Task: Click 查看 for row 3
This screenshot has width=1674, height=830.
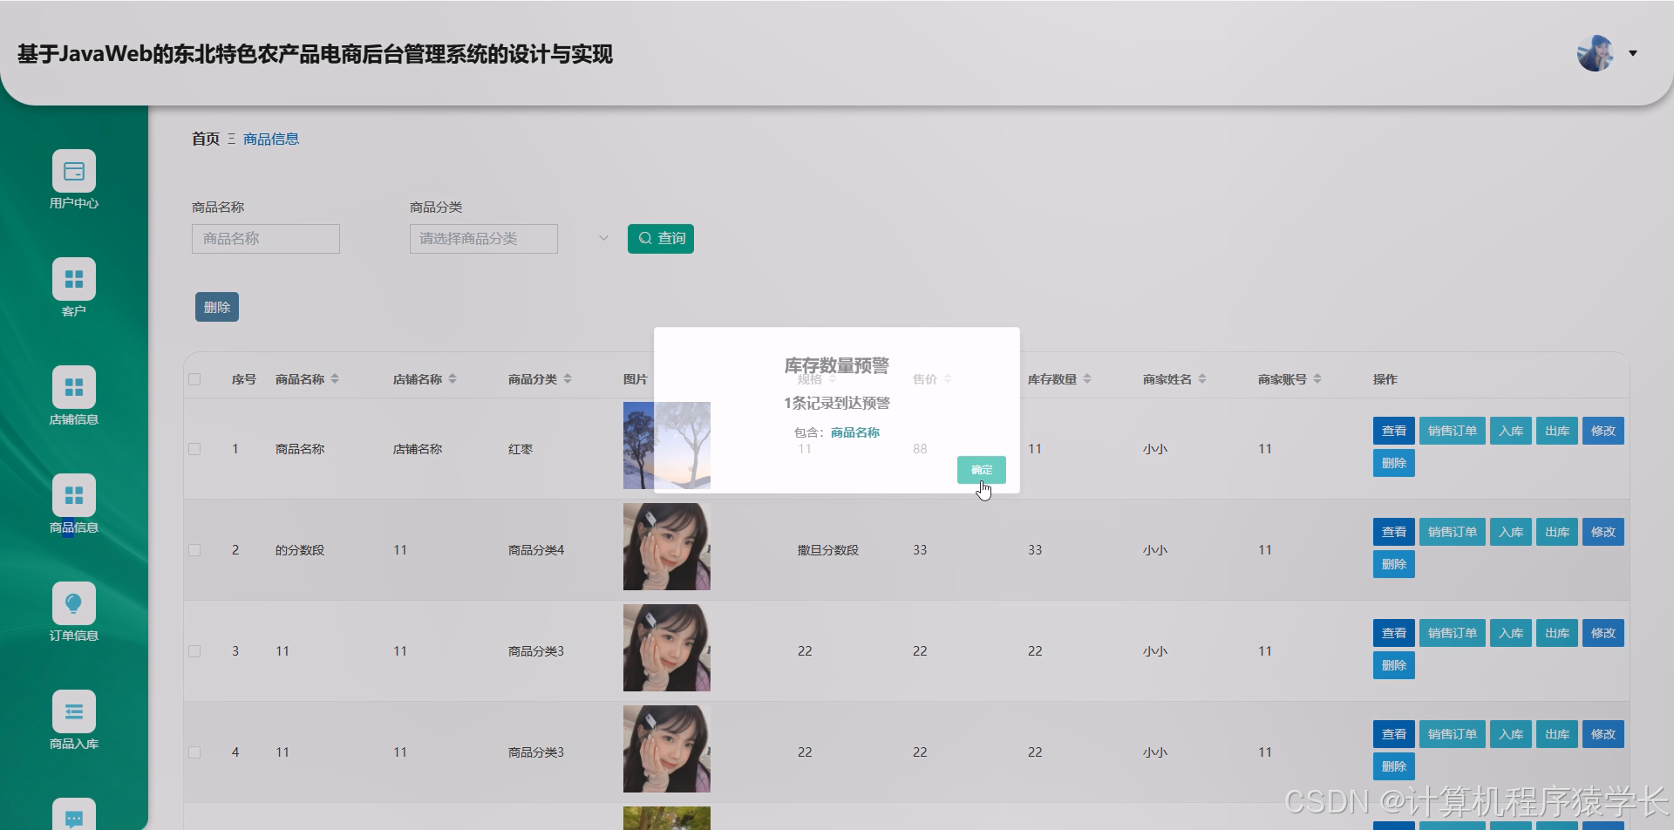Action: (x=1394, y=633)
